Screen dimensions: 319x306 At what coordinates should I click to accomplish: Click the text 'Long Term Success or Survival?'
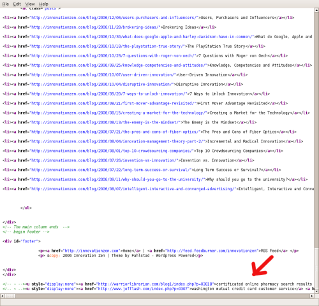(x=227, y=170)
